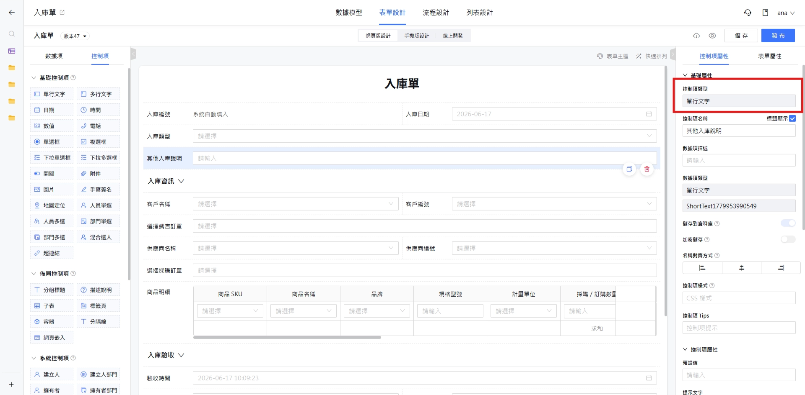The height and width of the screenshot is (395, 805).
Task: Open 表單屬性 tab
Action: click(770, 56)
